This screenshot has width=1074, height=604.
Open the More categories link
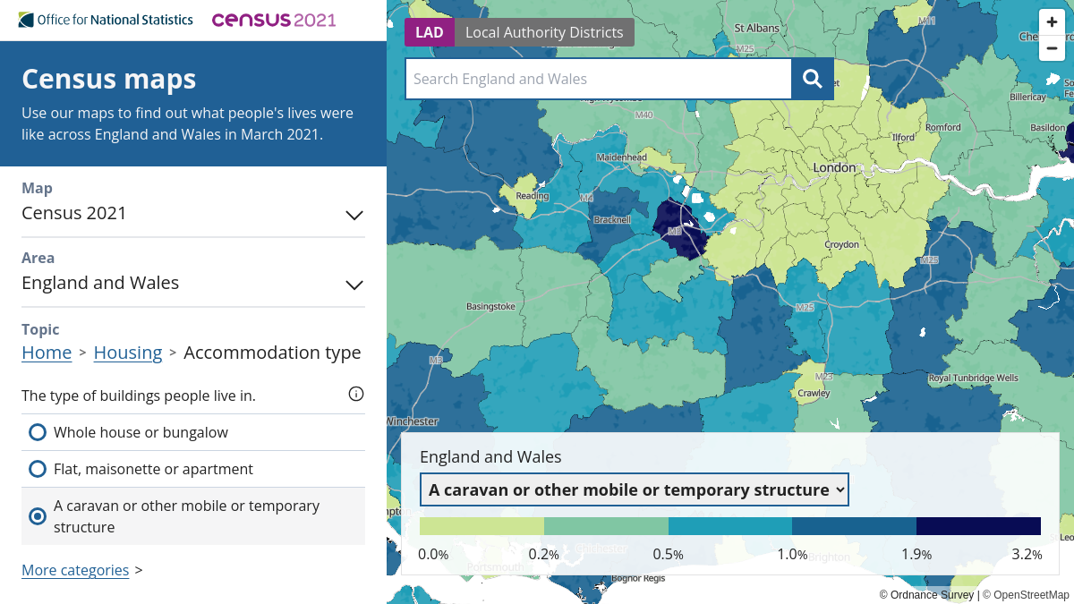75,570
